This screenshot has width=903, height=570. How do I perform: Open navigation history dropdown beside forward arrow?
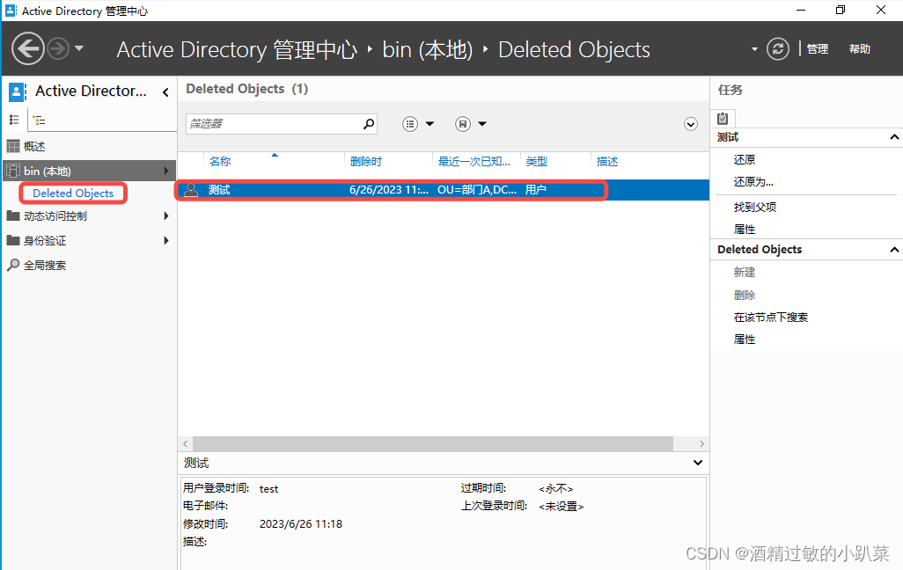(x=79, y=48)
